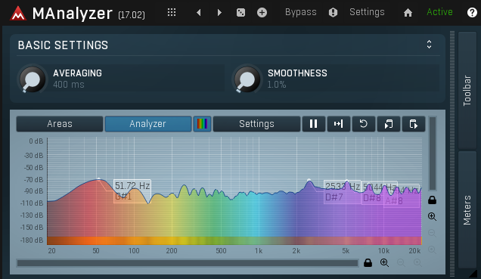
Task: Switch to the Analyzer tab
Action: [x=148, y=124]
